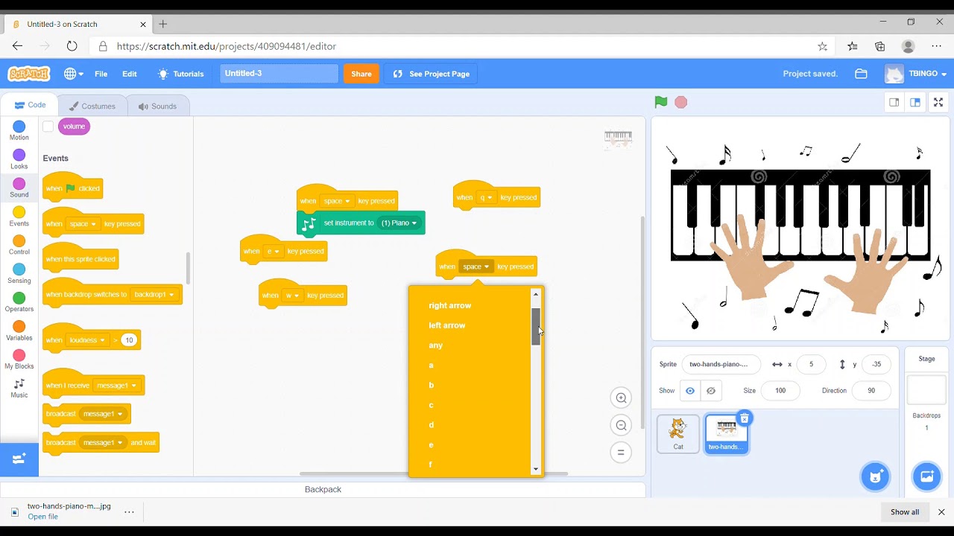Viewport: 954px width, 536px height.
Task: Click the Scratch logo
Action: tap(29, 74)
